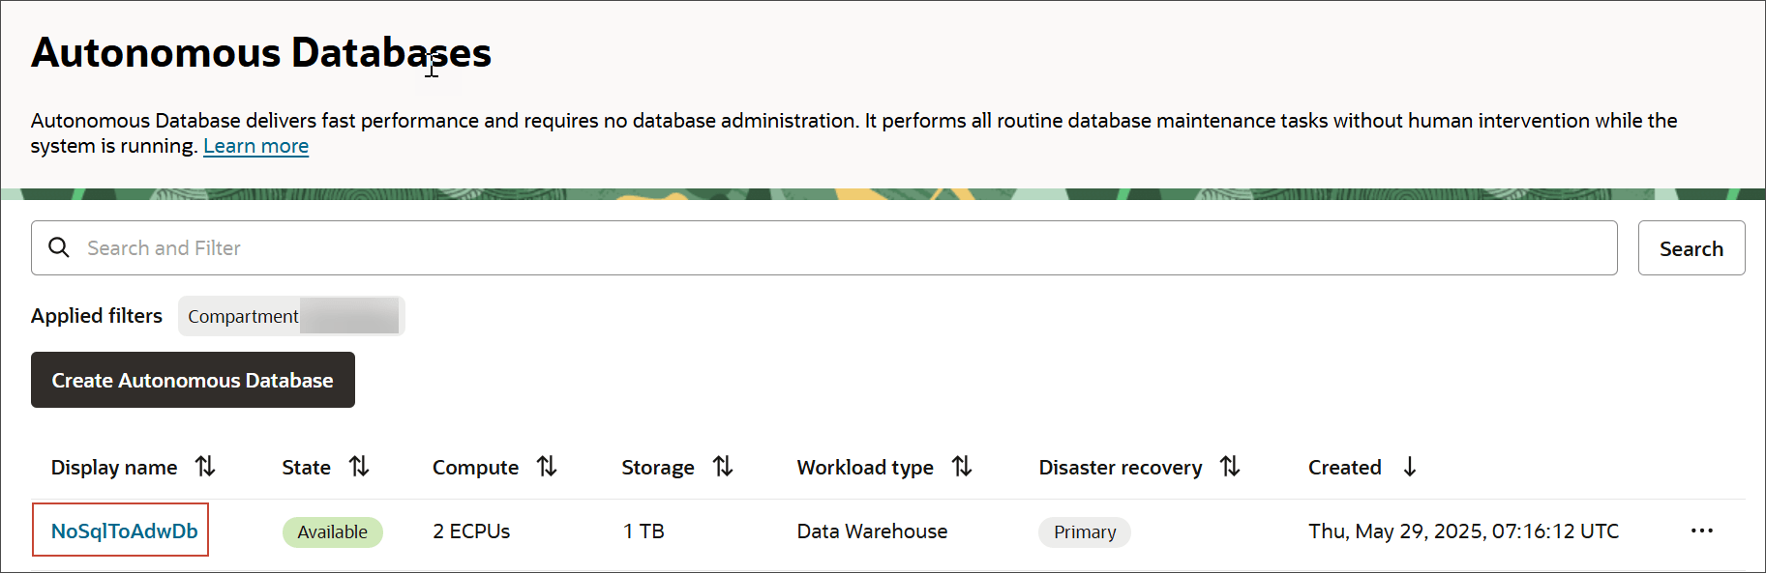Click the Available state badge
Viewport: 1766px width, 574px height.
(332, 531)
